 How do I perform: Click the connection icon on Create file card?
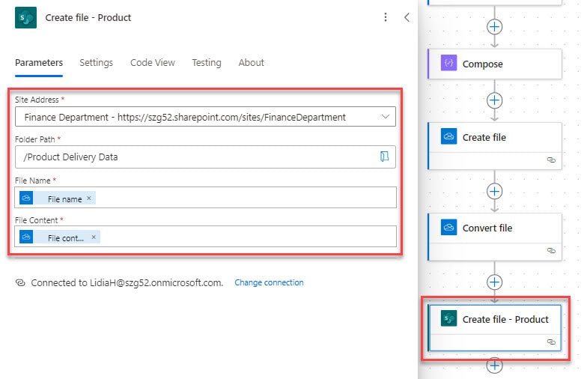tap(551, 160)
